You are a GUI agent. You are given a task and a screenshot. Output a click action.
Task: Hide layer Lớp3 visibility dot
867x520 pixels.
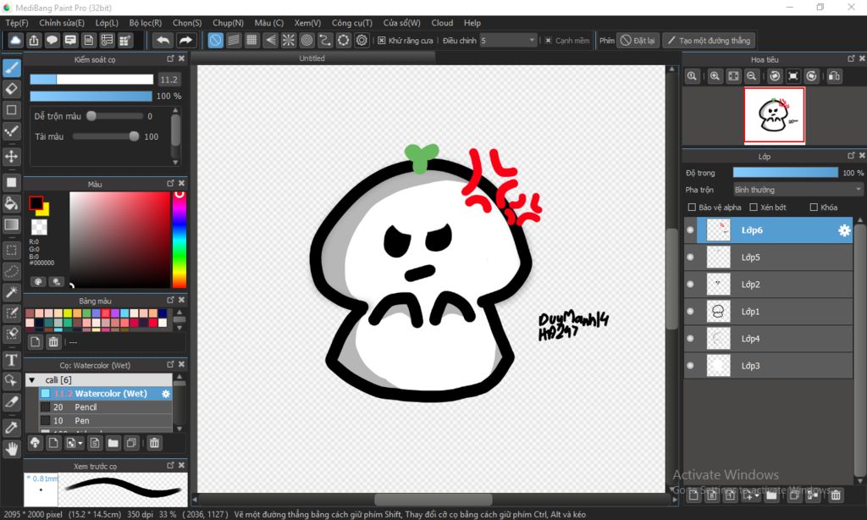tap(690, 366)
